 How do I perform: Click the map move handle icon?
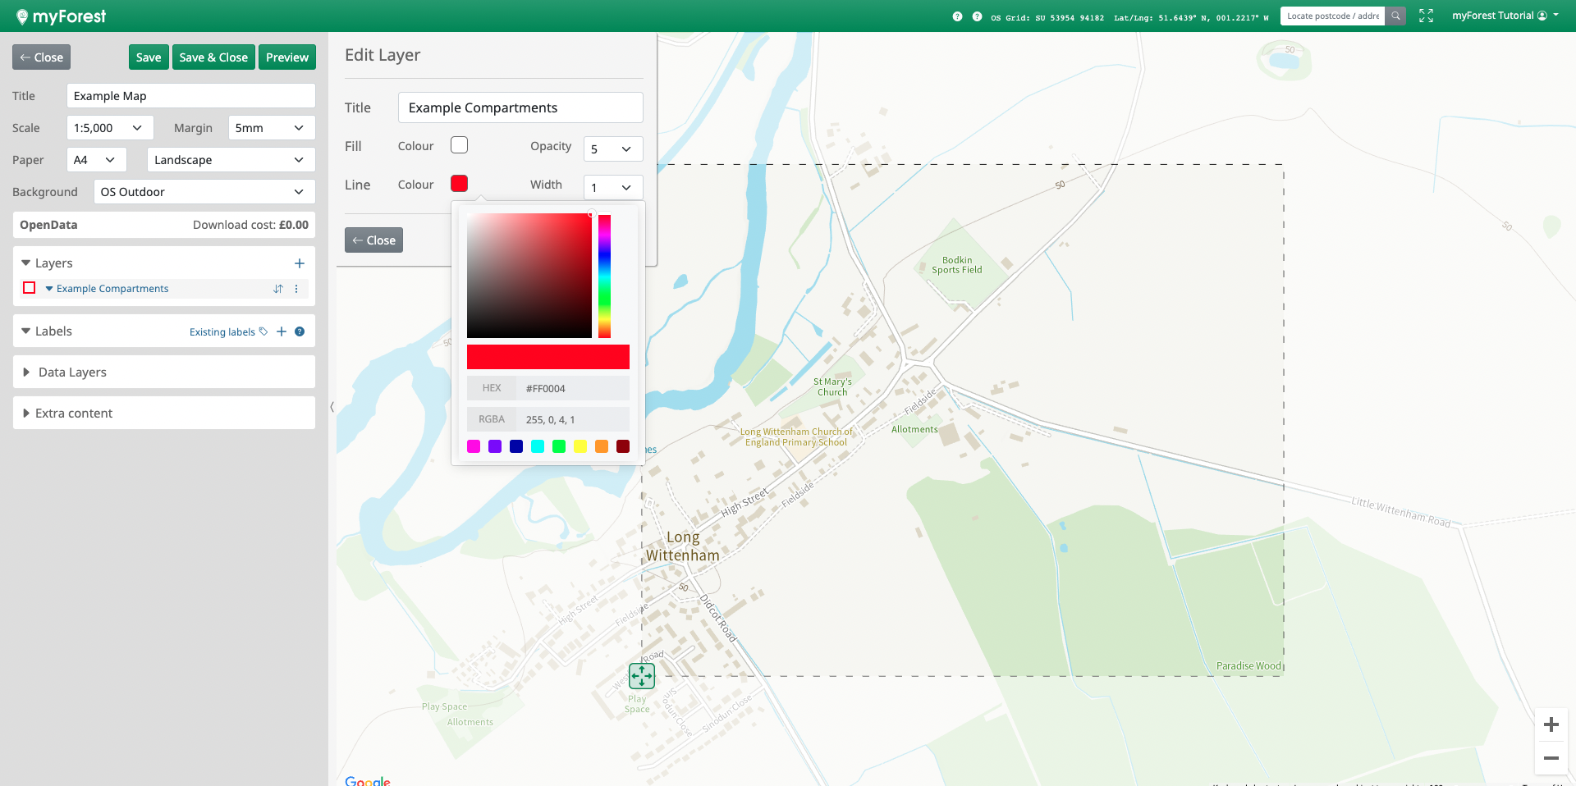coord(642,676)
